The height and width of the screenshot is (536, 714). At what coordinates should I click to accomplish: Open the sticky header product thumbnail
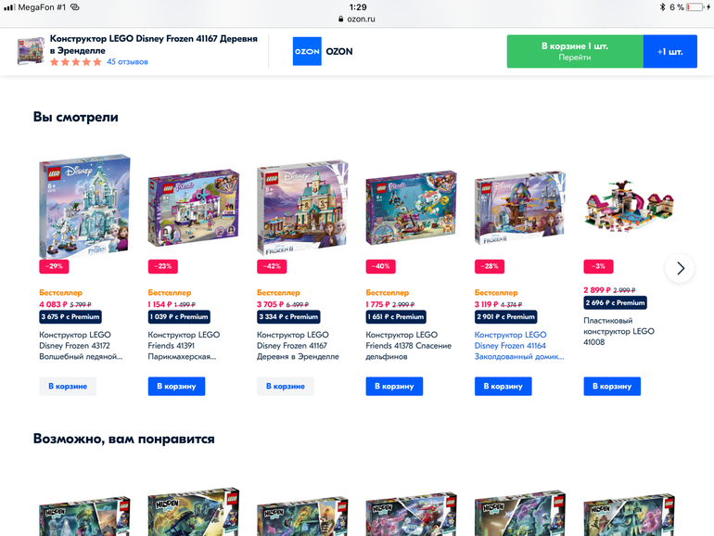[x=31, y=51]
